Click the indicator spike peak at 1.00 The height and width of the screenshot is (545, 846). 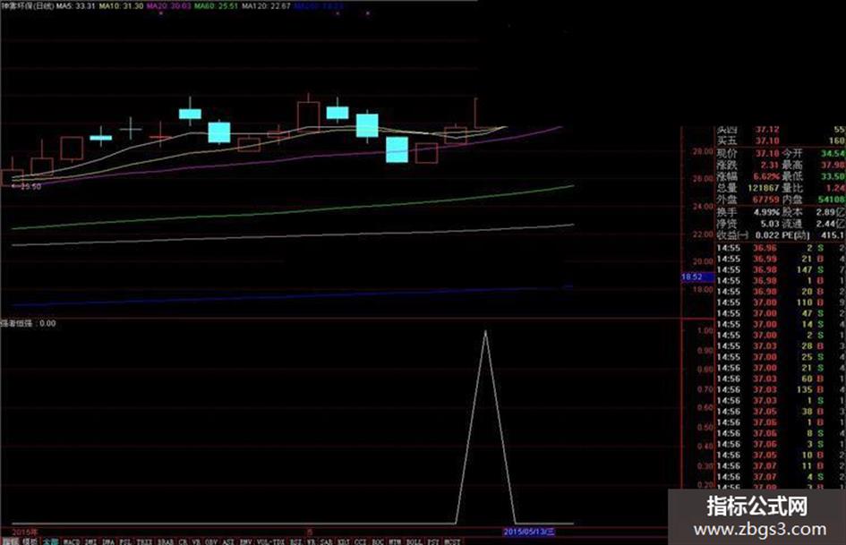(485, 332)
